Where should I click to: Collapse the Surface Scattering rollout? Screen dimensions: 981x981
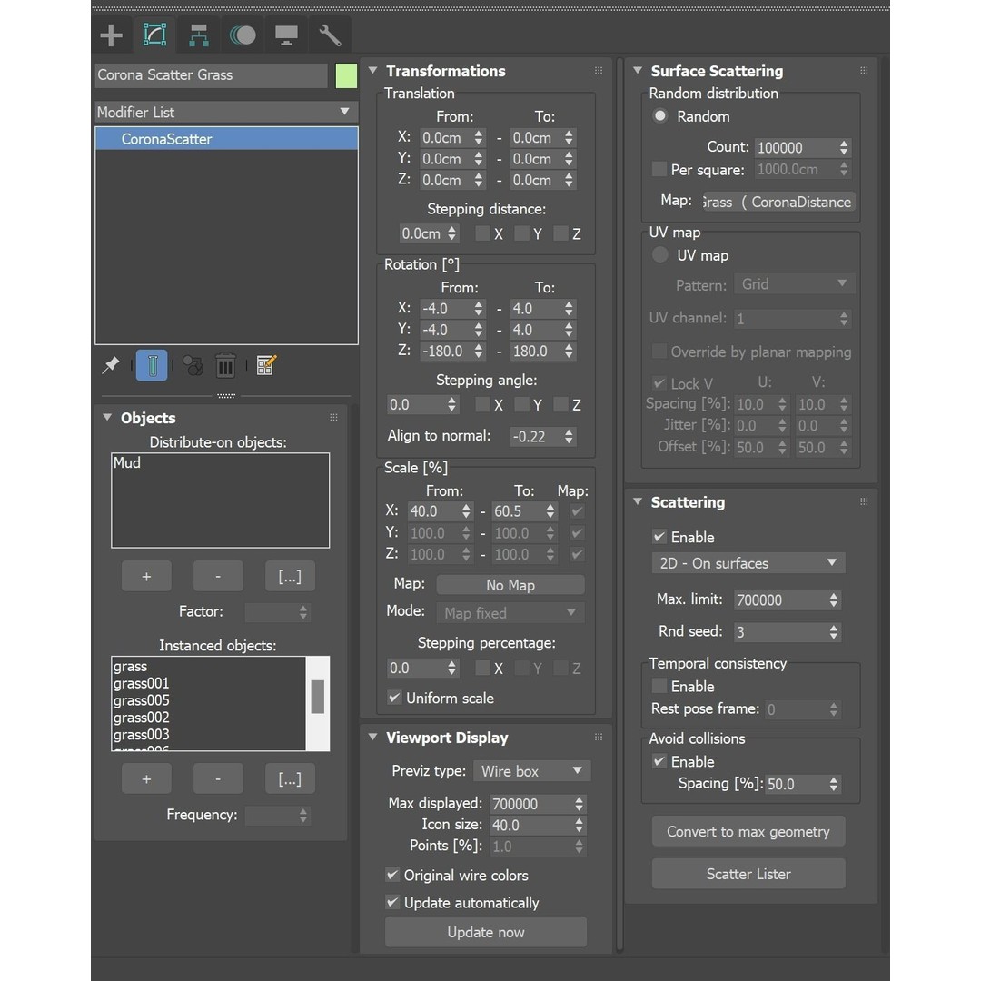coord(638,71)
